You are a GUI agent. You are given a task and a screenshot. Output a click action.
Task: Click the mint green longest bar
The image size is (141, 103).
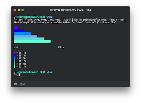coord(32,42)
